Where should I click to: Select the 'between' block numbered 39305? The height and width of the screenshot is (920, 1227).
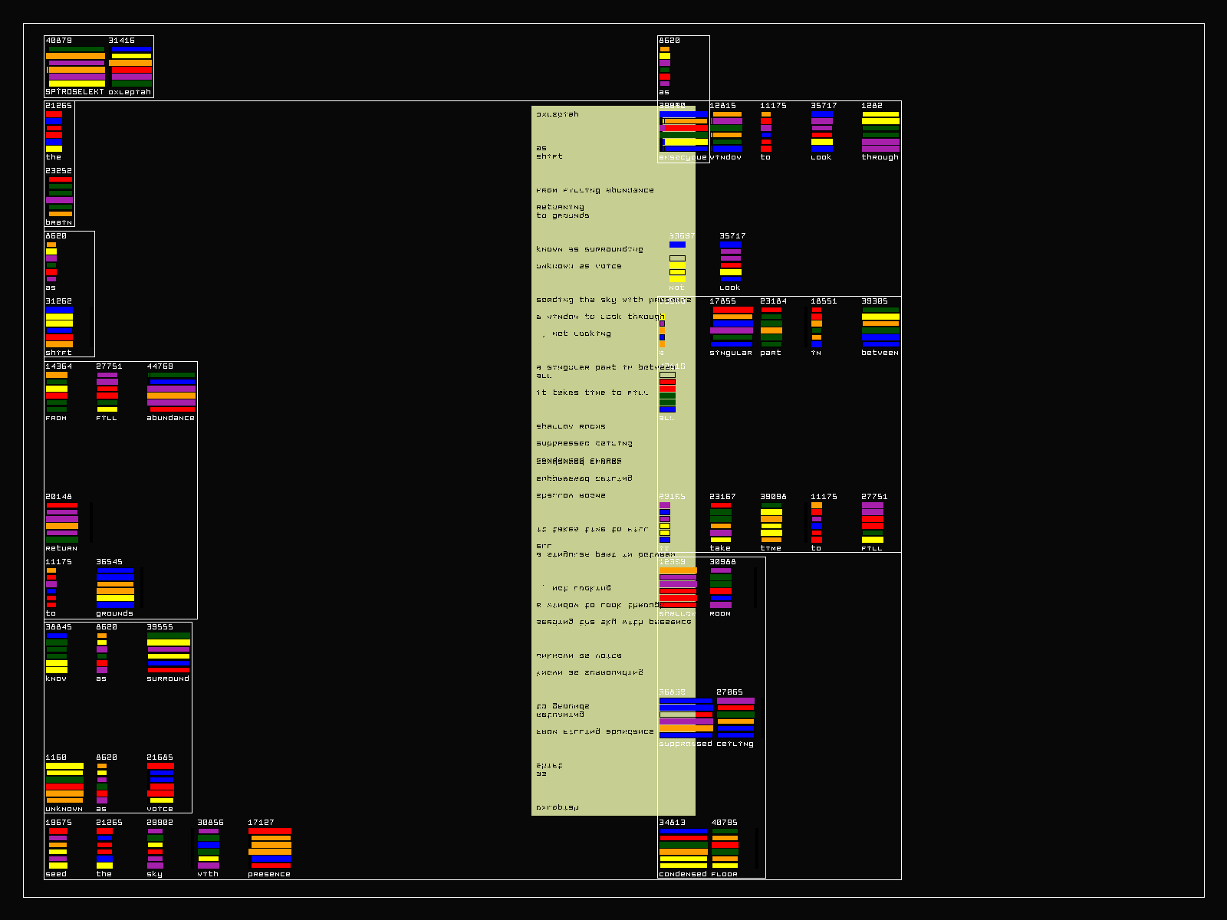pos(880,327)
